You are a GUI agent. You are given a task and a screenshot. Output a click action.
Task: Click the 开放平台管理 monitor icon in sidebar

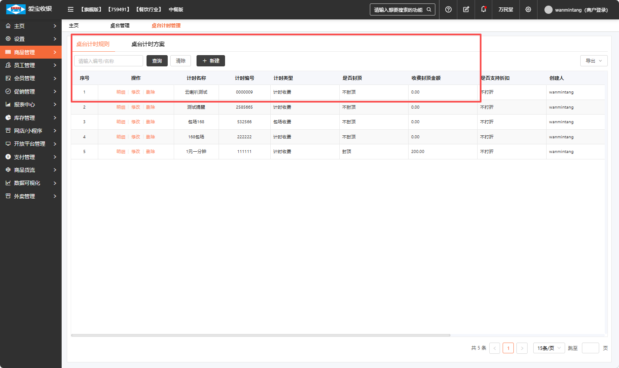point(8,143)
